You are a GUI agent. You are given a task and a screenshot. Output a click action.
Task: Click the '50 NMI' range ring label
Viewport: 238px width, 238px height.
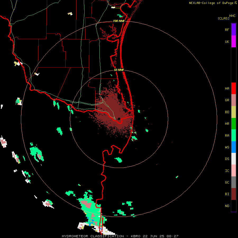(119, 70)
